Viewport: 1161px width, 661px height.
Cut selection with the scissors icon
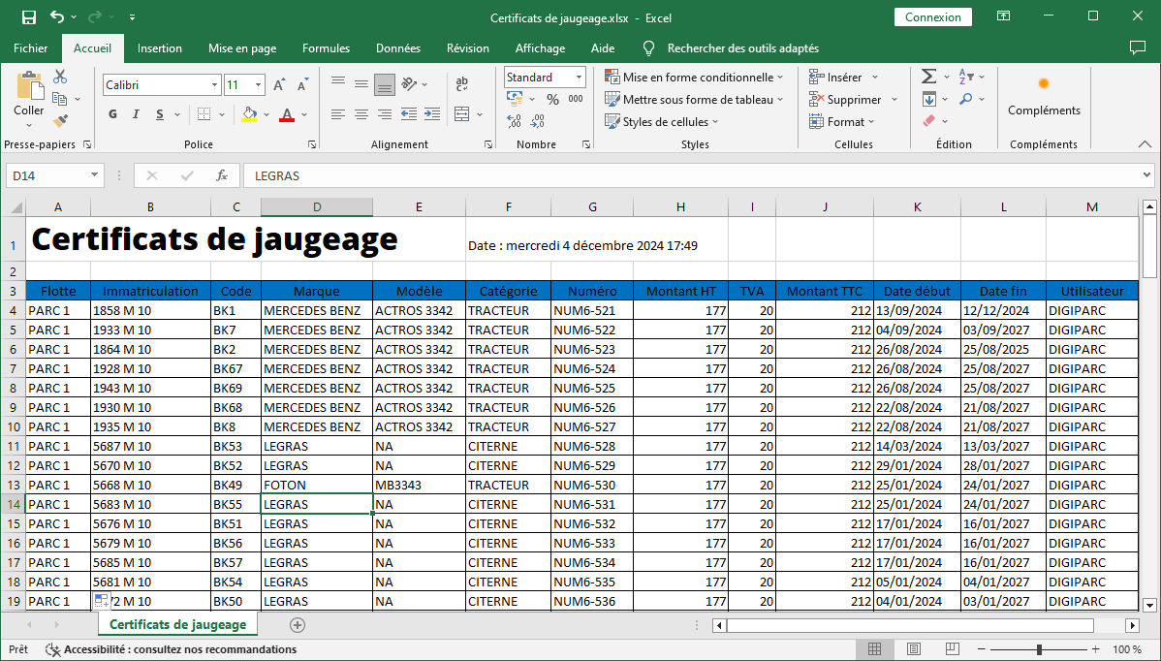[60, 77]
